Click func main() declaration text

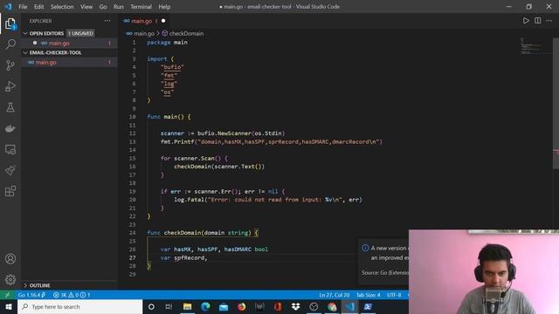pos(169,117)
